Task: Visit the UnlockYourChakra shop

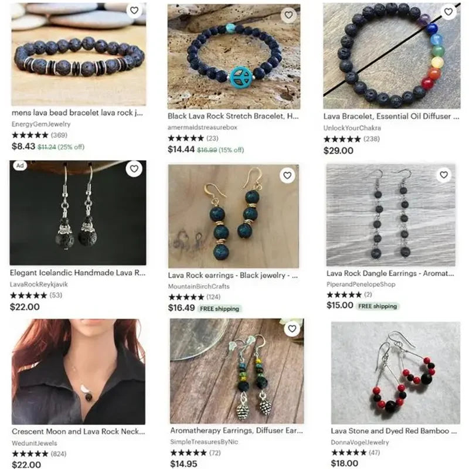Action: [352, 128]
